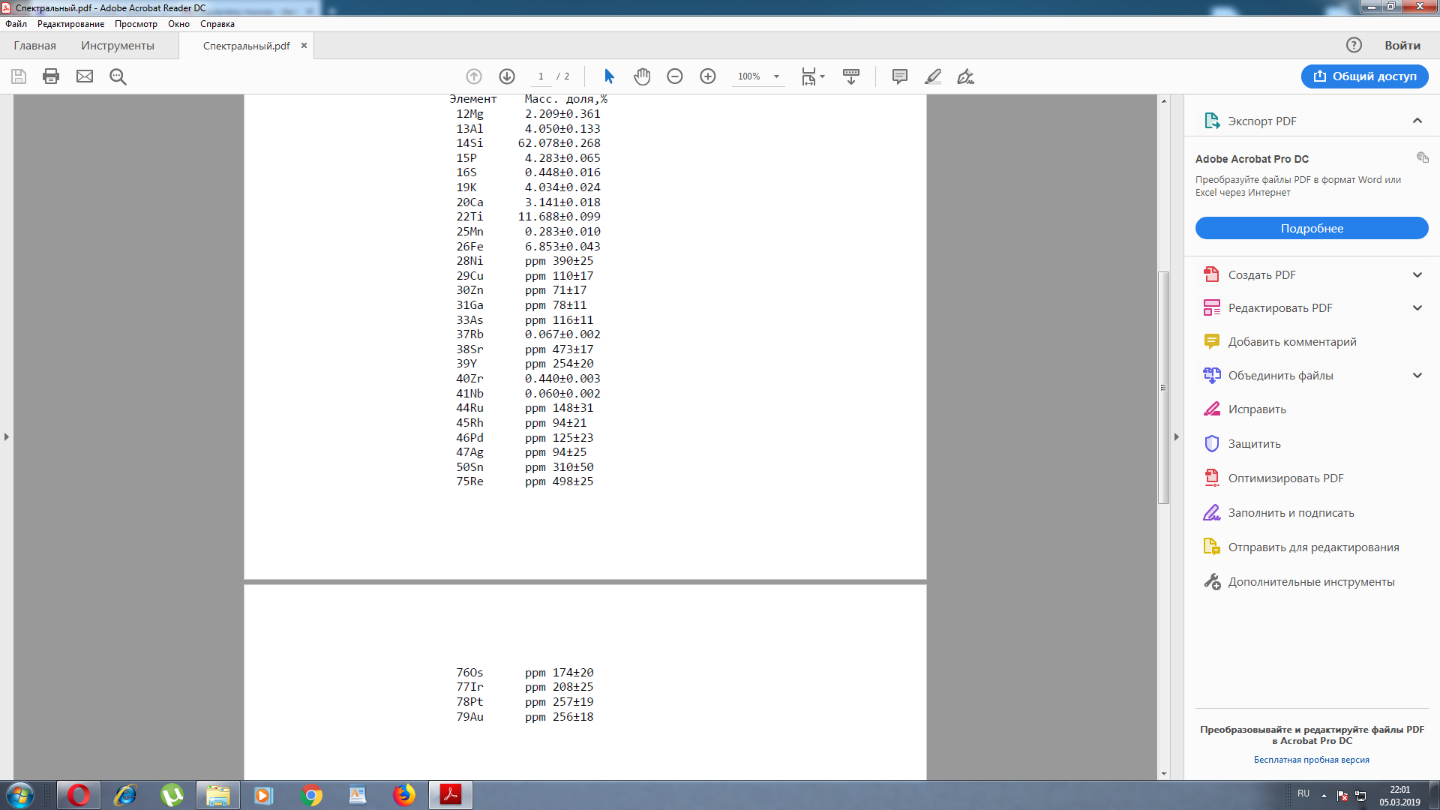Show the left navigation pane arrow
This screenshot has width=1440, height=810.
[7, 436]
